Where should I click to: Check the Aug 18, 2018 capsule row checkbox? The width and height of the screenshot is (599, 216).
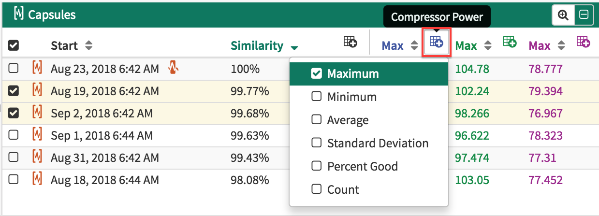[x=14, y=180]
